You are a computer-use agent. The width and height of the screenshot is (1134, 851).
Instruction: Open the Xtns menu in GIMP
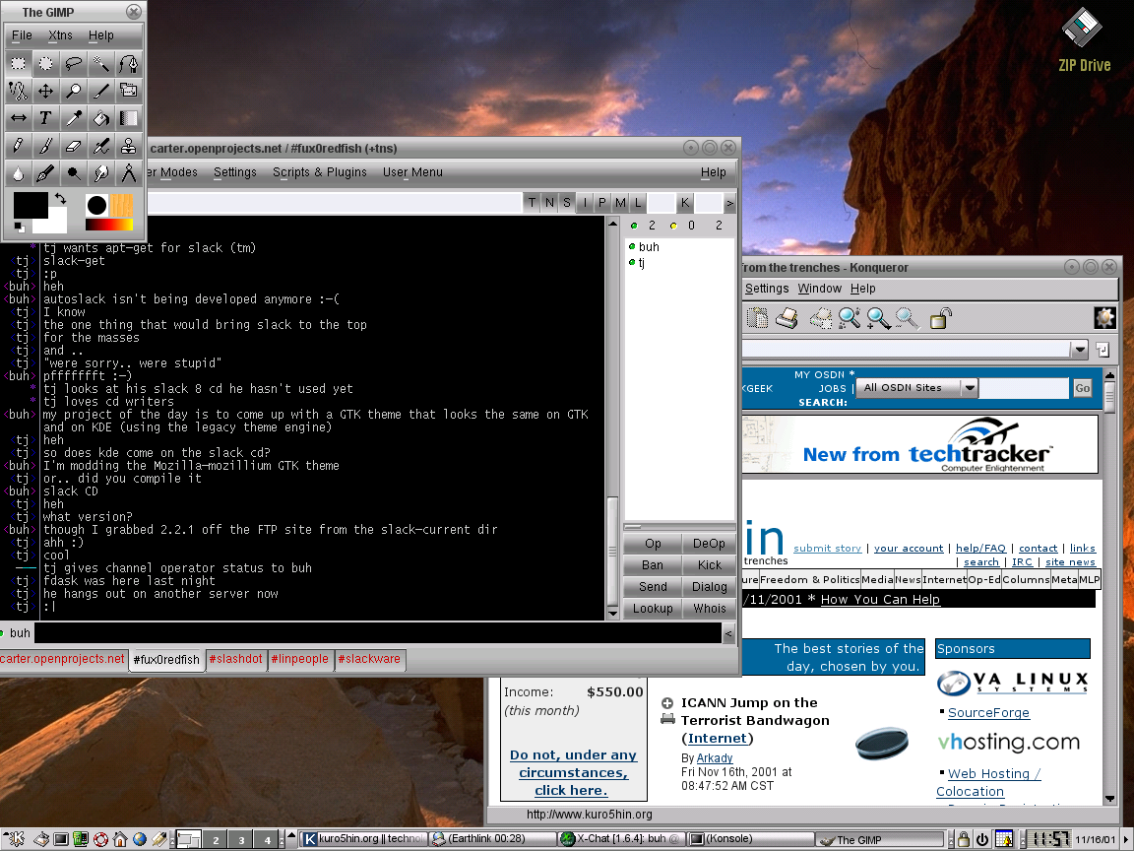point(60,34)
